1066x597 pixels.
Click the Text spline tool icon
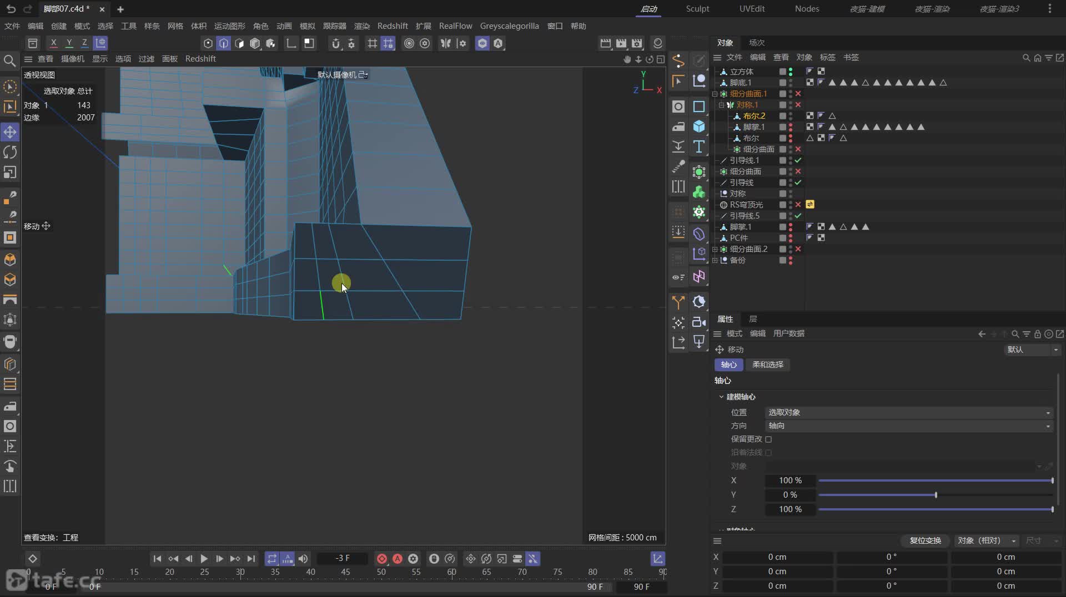point(699,147)
